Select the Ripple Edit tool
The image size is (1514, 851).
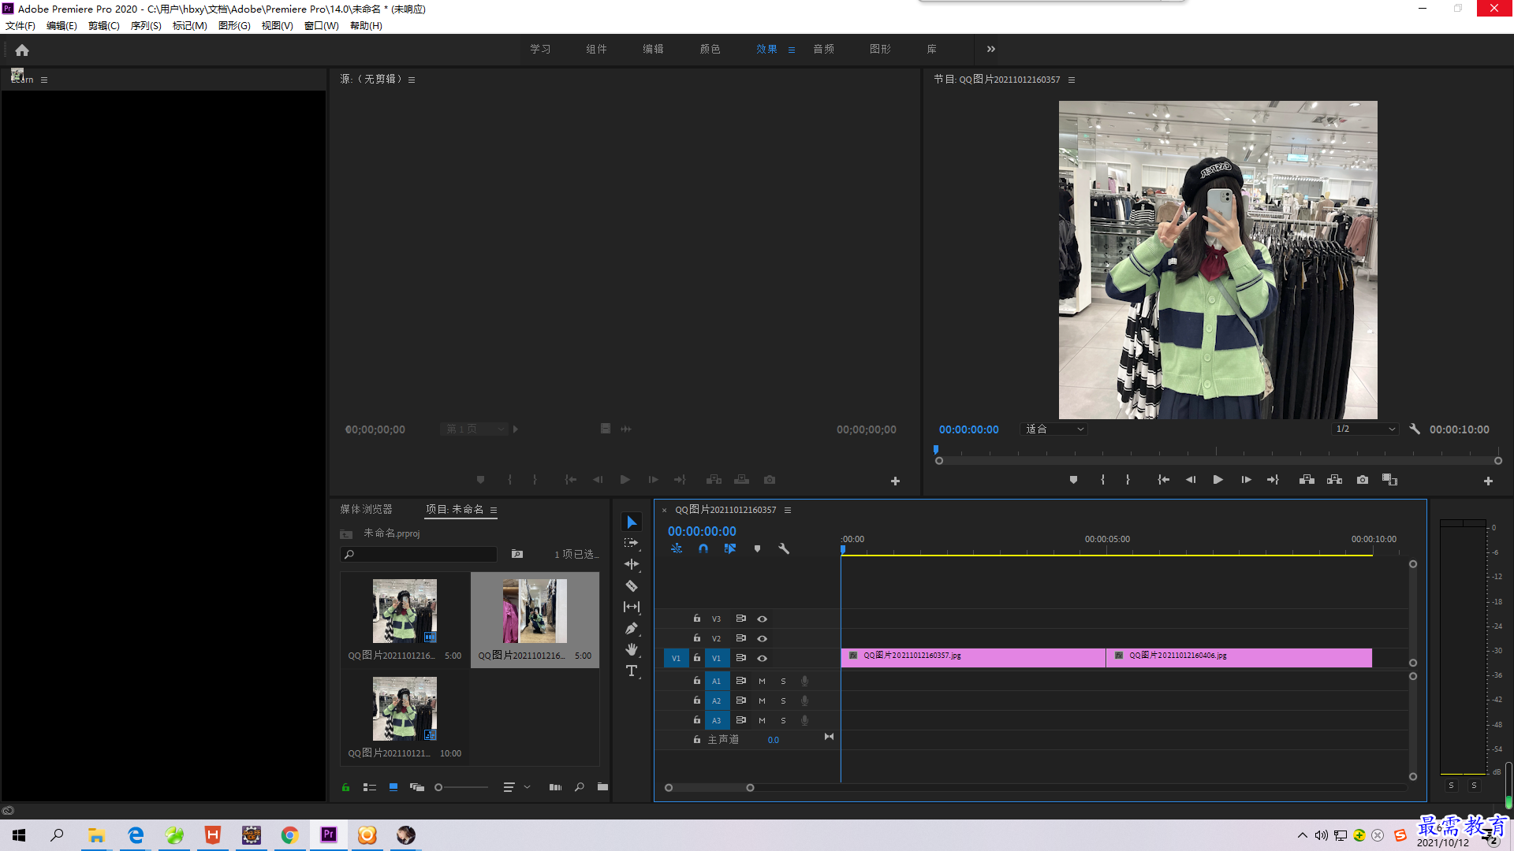(x=632, y=564)
